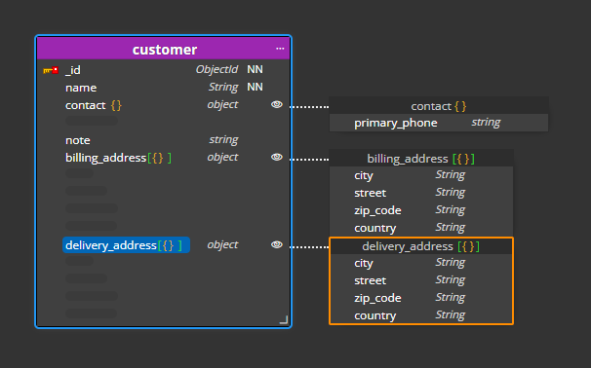The height and width of the screenshot is (368, 591).
Task: Click the ObjectId datatype of _id
Action: pyautogui.click(x=217, y=70)
